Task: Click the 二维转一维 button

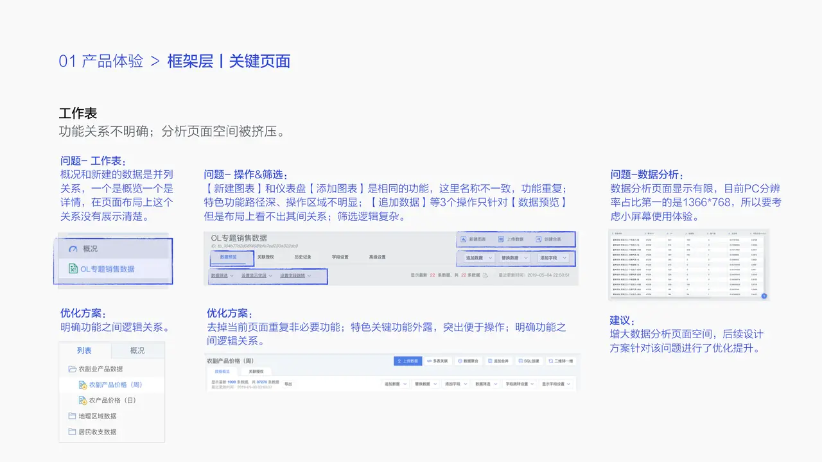Action: point(561,361)
